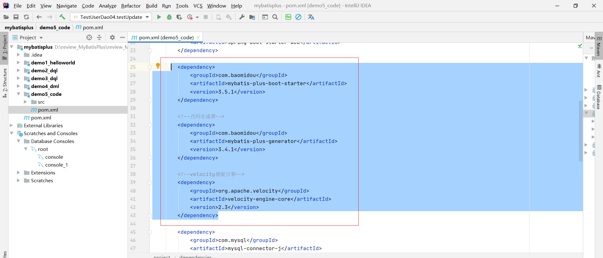Run with Coverage shield icon

point(179,17)
